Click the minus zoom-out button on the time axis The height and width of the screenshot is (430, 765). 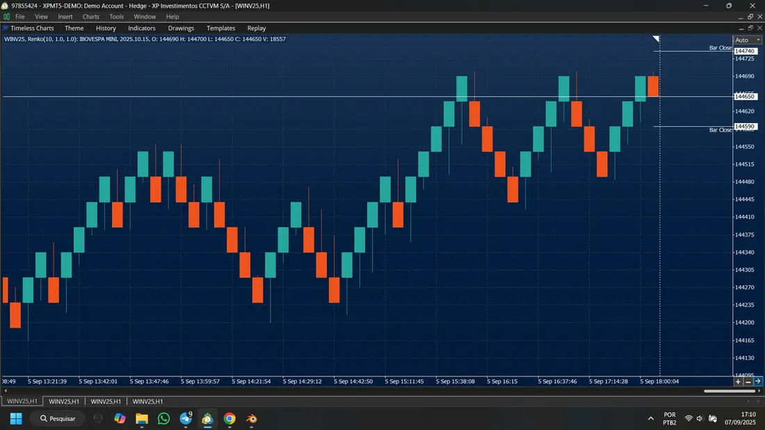[x=748, y=382]
